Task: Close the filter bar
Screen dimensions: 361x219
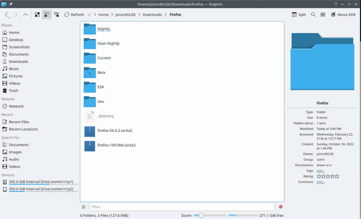Action: pos(281,207)
